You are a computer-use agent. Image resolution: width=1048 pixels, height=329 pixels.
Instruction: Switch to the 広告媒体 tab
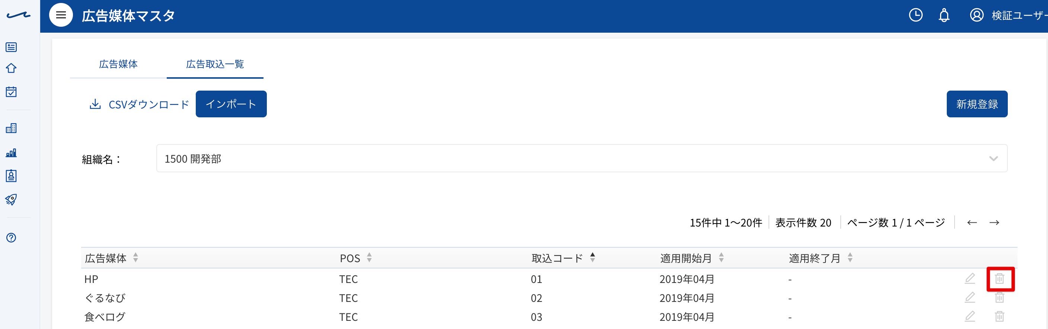pyautogui.click(x=118, y=64)
